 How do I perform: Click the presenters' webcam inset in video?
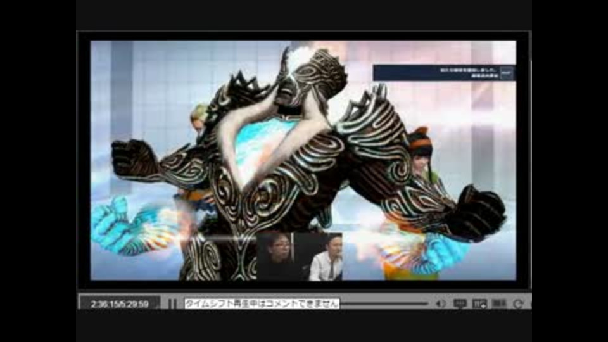(x=300, y=256)
